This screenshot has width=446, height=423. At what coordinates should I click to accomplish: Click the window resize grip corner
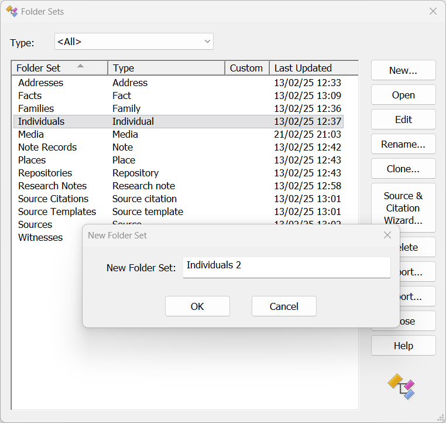[440, 418]
